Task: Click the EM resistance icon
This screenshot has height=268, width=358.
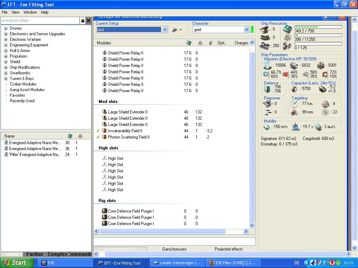Action: [x=266, y=74]
